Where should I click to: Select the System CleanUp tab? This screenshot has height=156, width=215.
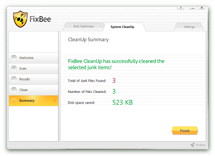pos(122,27)
